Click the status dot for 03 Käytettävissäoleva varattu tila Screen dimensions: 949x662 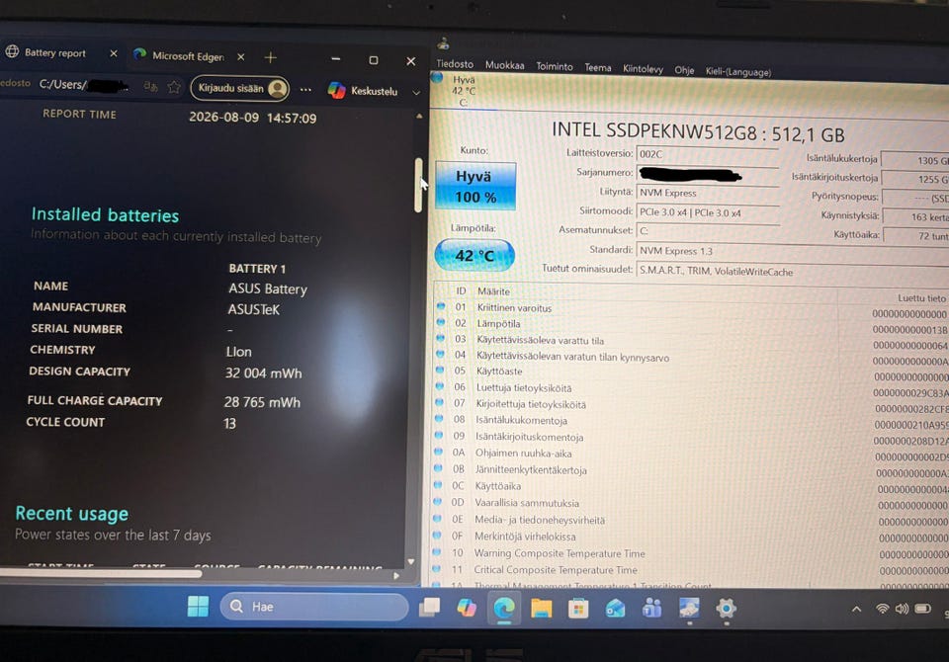click(x=440, y=338)
